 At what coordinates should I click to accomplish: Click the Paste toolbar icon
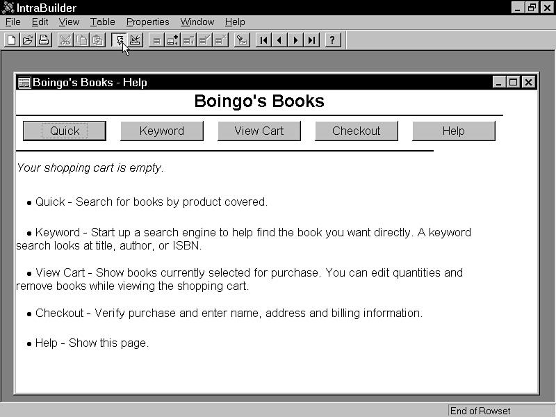(98, 40)
